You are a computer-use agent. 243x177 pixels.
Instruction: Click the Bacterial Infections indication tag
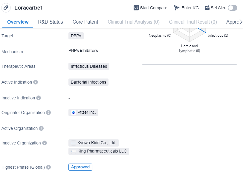(x=88, y=82)
